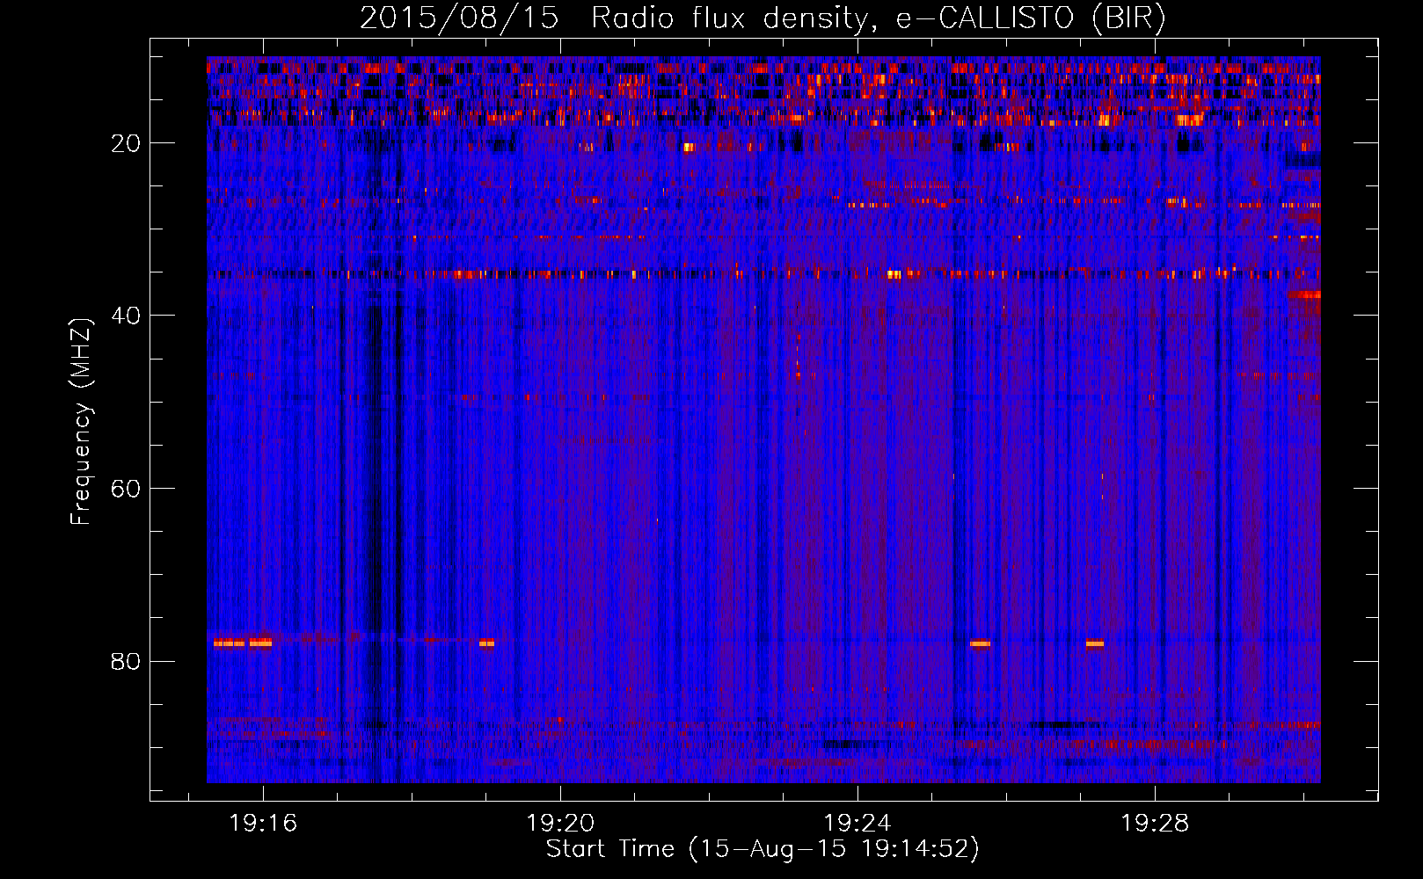
Task: Click the plot title with date 2015/08/15
Action: coord(763,18)
